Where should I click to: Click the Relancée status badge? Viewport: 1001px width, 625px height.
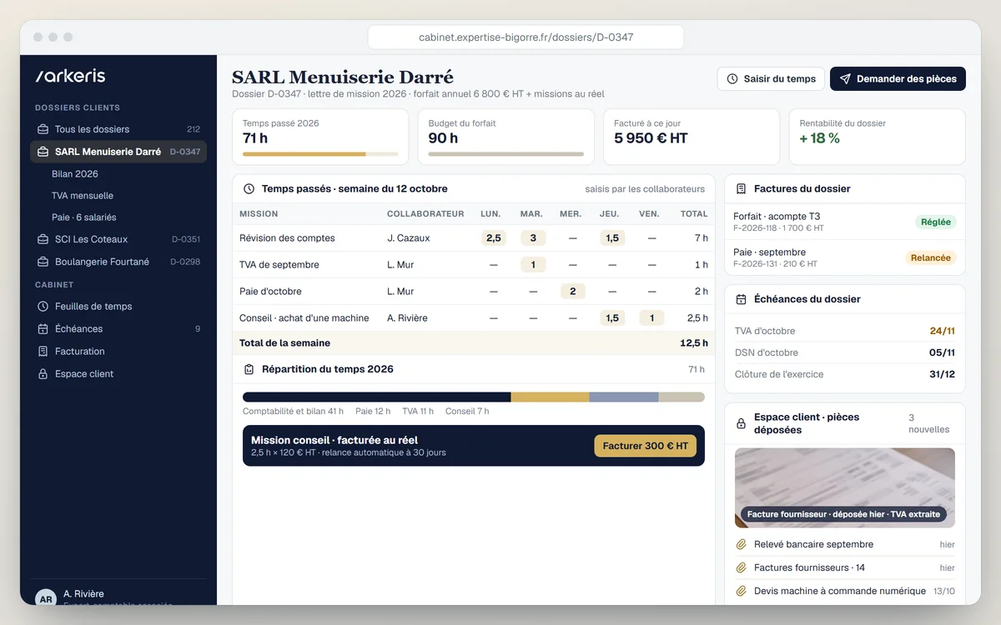coord(930,258)
